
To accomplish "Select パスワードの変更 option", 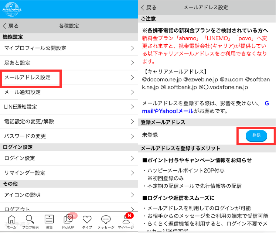I will click(25, 136).
